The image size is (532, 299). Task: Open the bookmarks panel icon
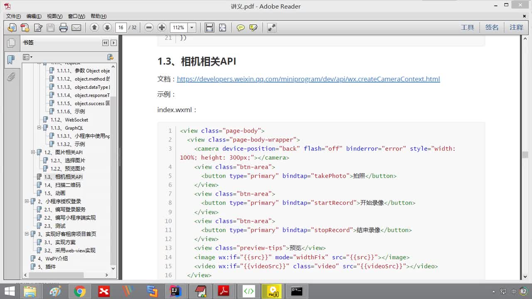pos(11,60)
